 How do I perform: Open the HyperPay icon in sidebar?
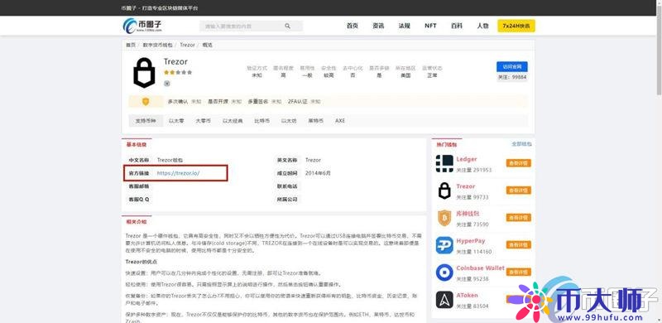[x=444, y=245]
